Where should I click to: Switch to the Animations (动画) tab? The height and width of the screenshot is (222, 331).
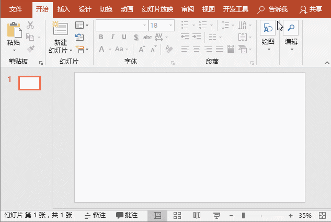click(127, 9)
